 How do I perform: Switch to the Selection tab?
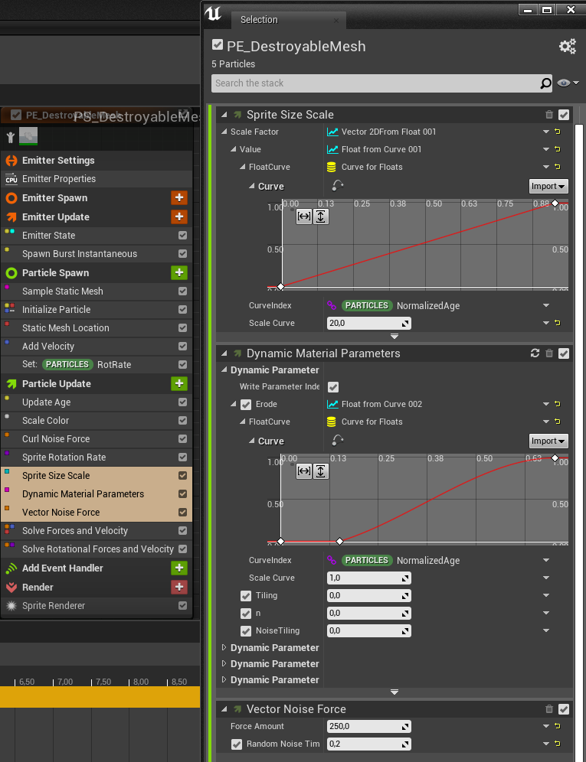(259, 20)
